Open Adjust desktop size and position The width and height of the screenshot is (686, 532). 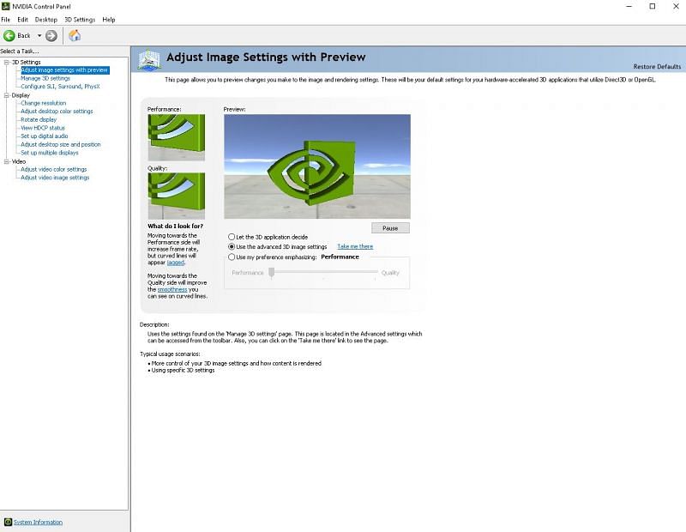(61, 144)
